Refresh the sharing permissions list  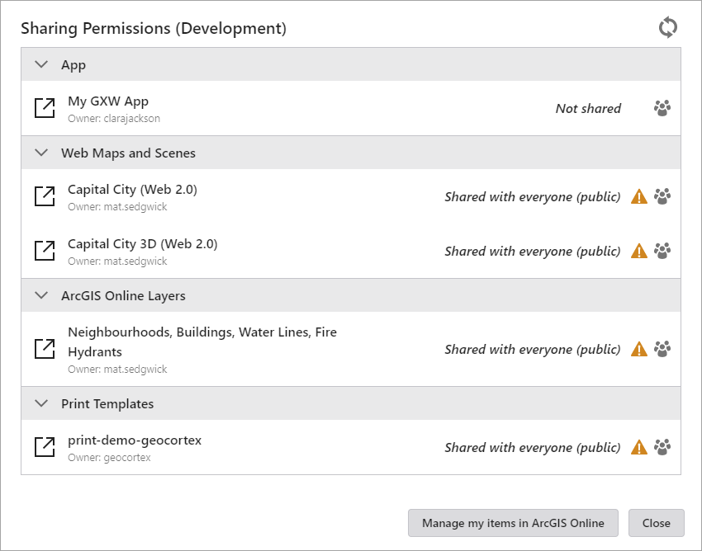click(x=669, y=27)
